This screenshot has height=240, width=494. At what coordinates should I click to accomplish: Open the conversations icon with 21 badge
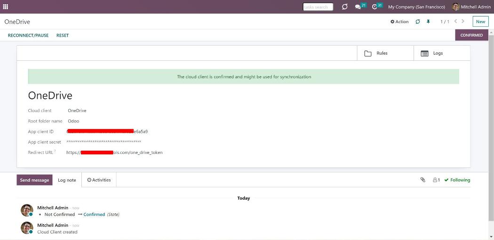360,6
